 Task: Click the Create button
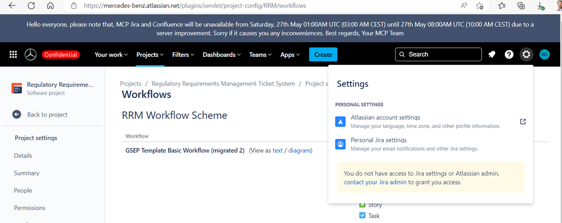pyautogui.click(x=323, y=55)
